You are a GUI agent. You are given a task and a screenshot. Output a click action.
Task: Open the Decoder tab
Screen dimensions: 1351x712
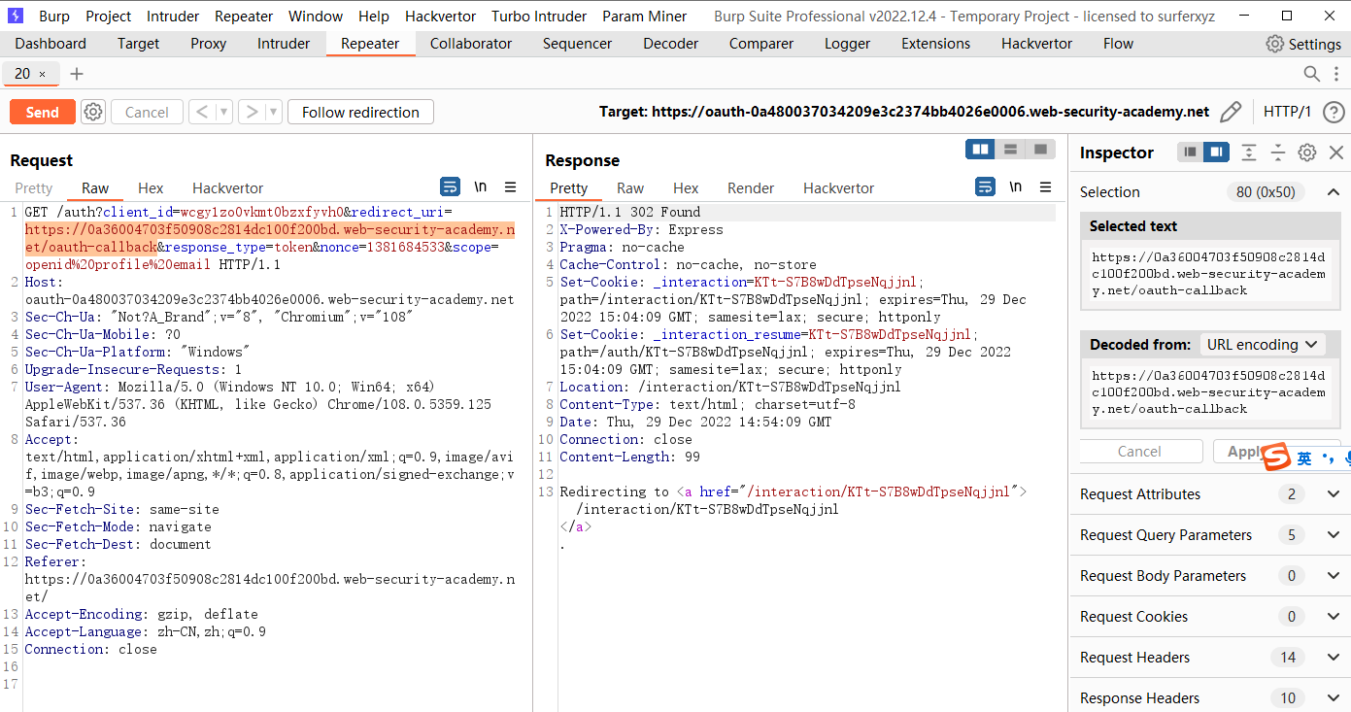(x=670, y=44)
